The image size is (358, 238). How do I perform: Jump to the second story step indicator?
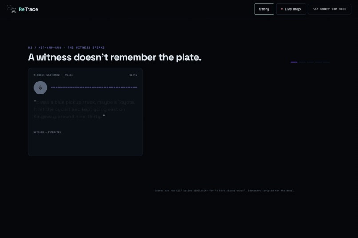pos(302,62)
